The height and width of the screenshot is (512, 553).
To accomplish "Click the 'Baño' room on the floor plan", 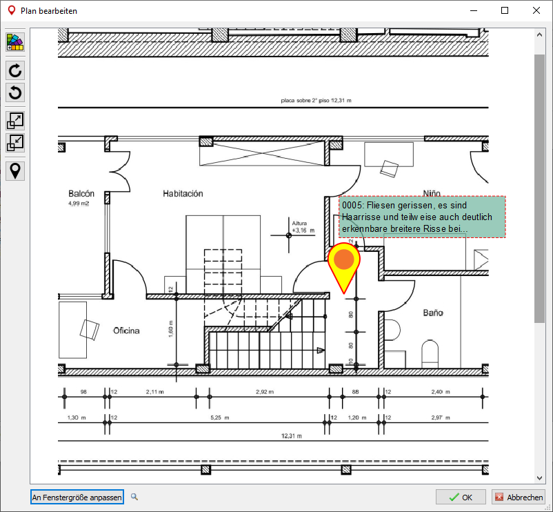I will coord(432,313).
